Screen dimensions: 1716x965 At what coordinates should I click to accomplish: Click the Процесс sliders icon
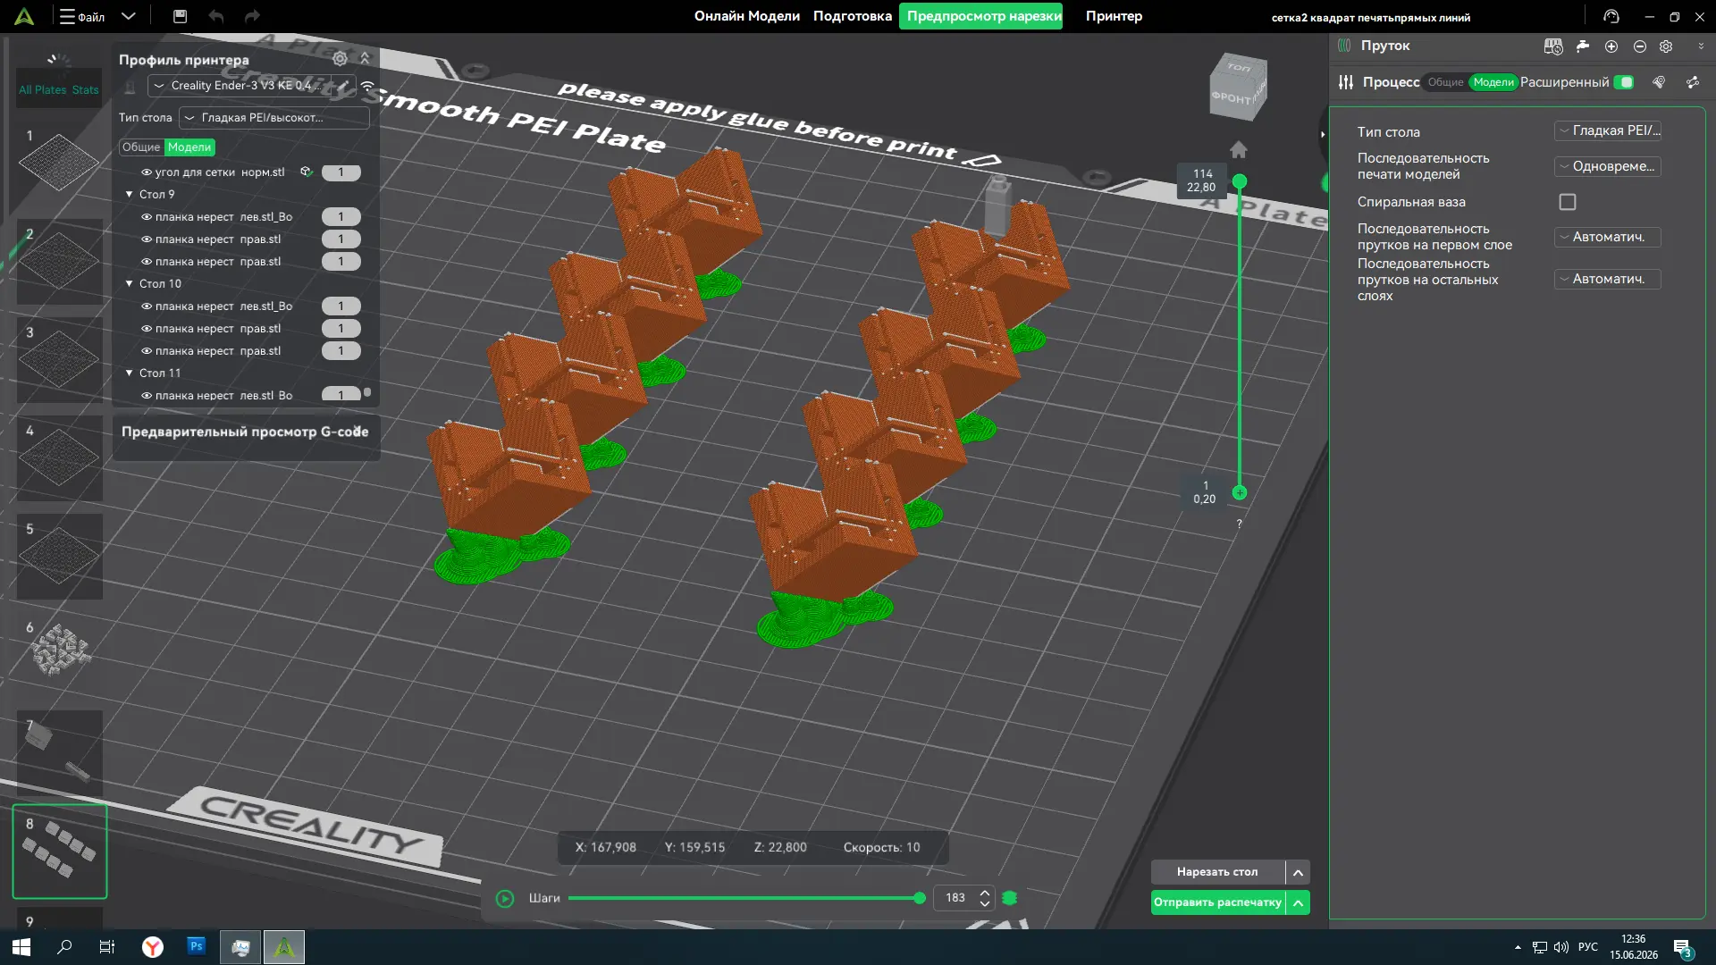(x=1346, y=82)
